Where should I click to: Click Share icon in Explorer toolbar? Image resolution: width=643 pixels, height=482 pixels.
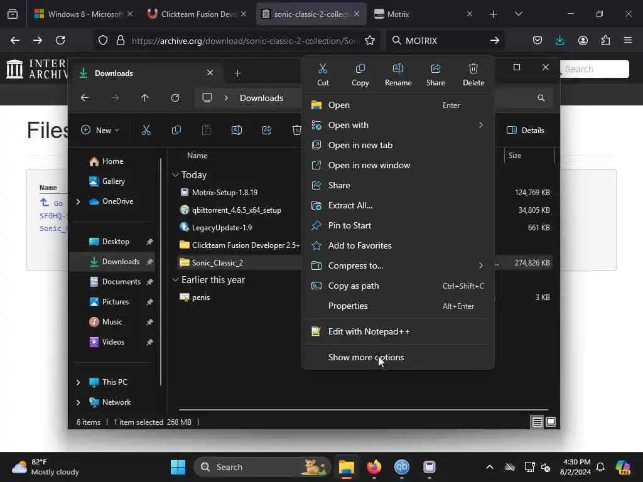tap(266, 131)
